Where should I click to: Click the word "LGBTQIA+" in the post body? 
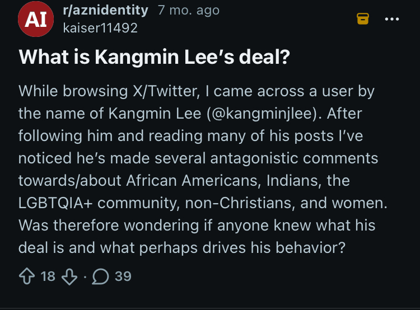pyautogui.click(x=55, y=203)
